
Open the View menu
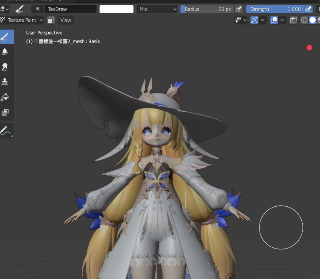coord(66,20)
